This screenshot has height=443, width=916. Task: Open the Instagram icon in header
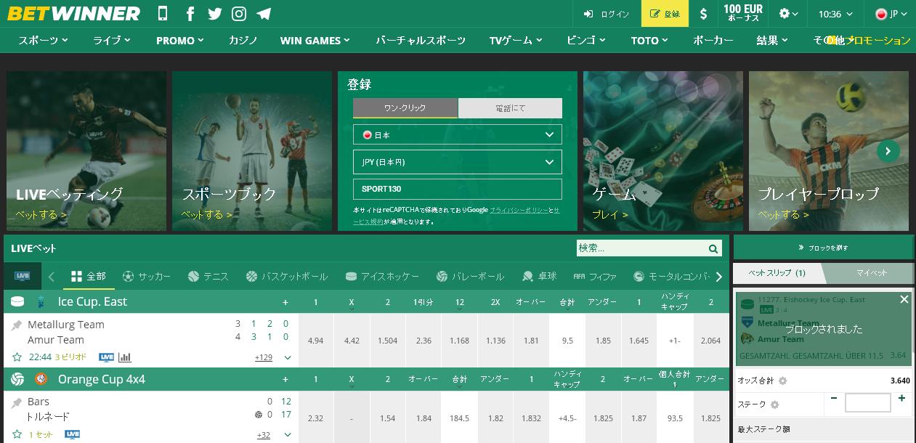(238, 14)
